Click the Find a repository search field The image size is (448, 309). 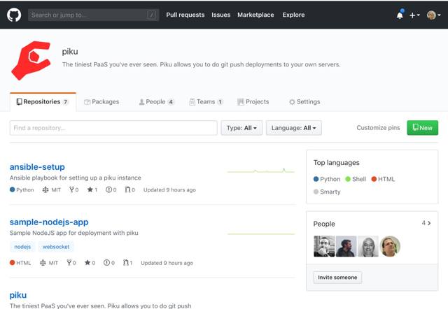[113, 128]
